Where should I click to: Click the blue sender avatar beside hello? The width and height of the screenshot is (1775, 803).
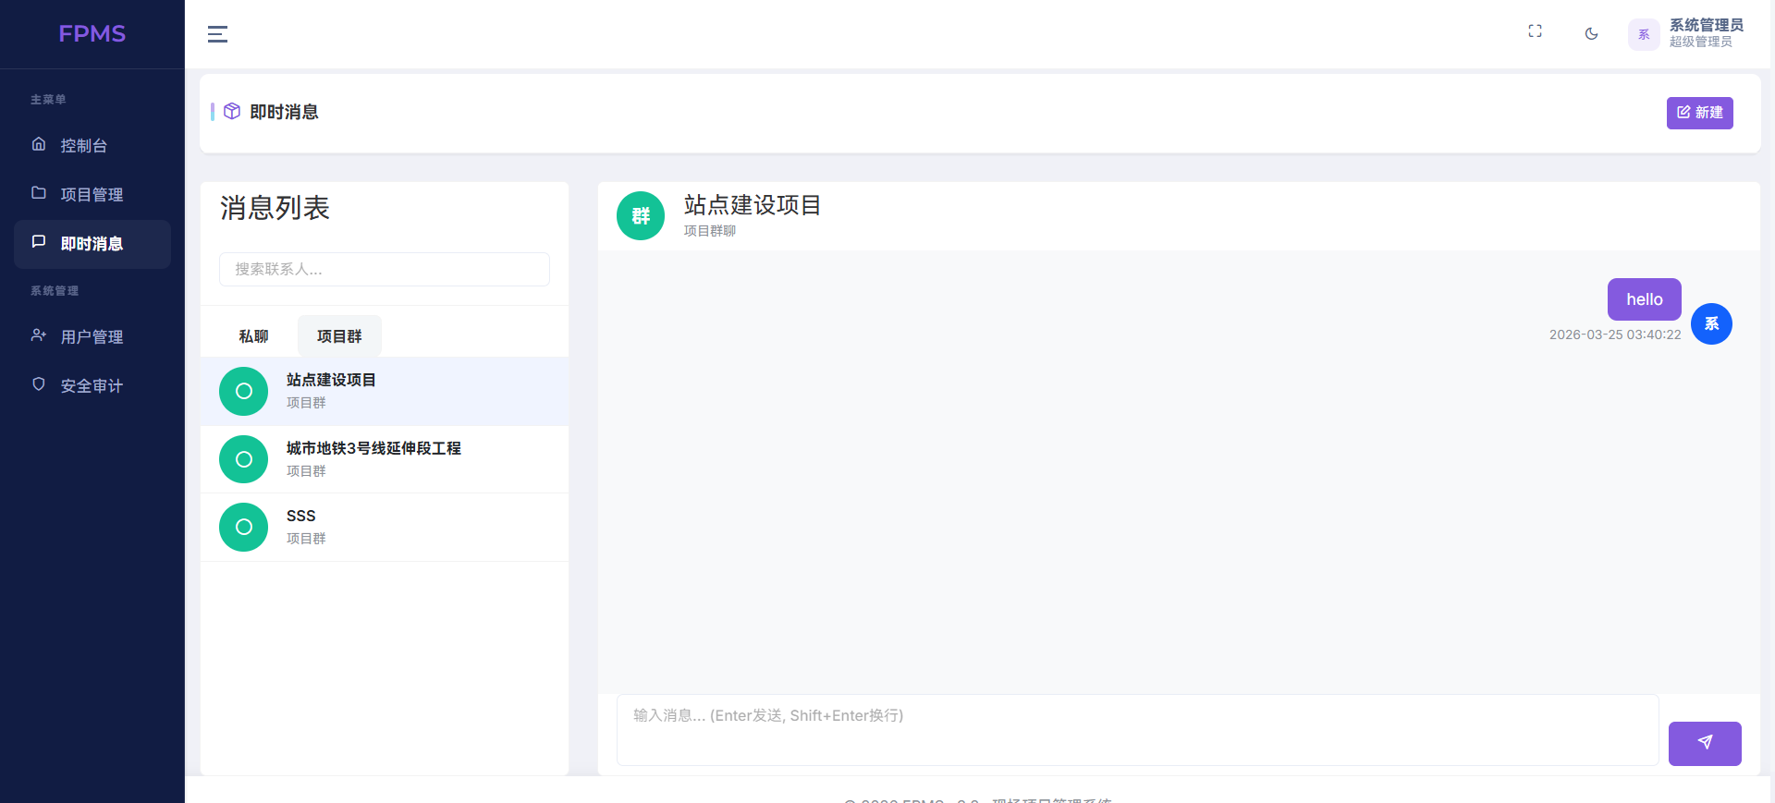click(1711, 324)
